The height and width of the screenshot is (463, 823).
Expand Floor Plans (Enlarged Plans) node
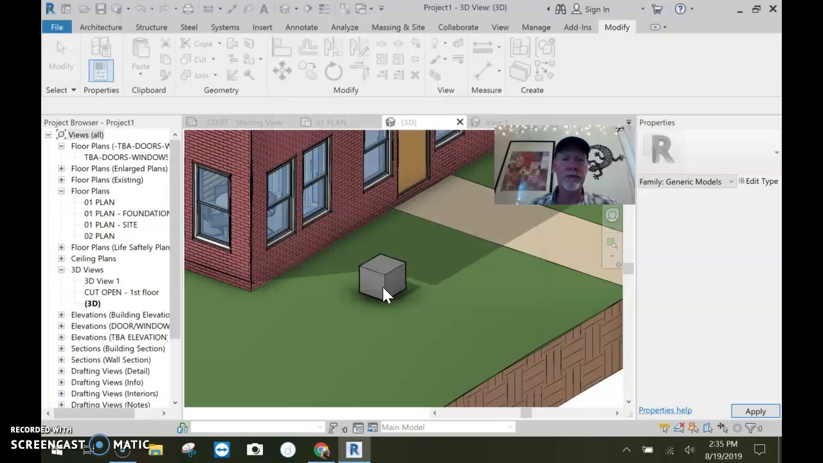(x=61, y=168)
